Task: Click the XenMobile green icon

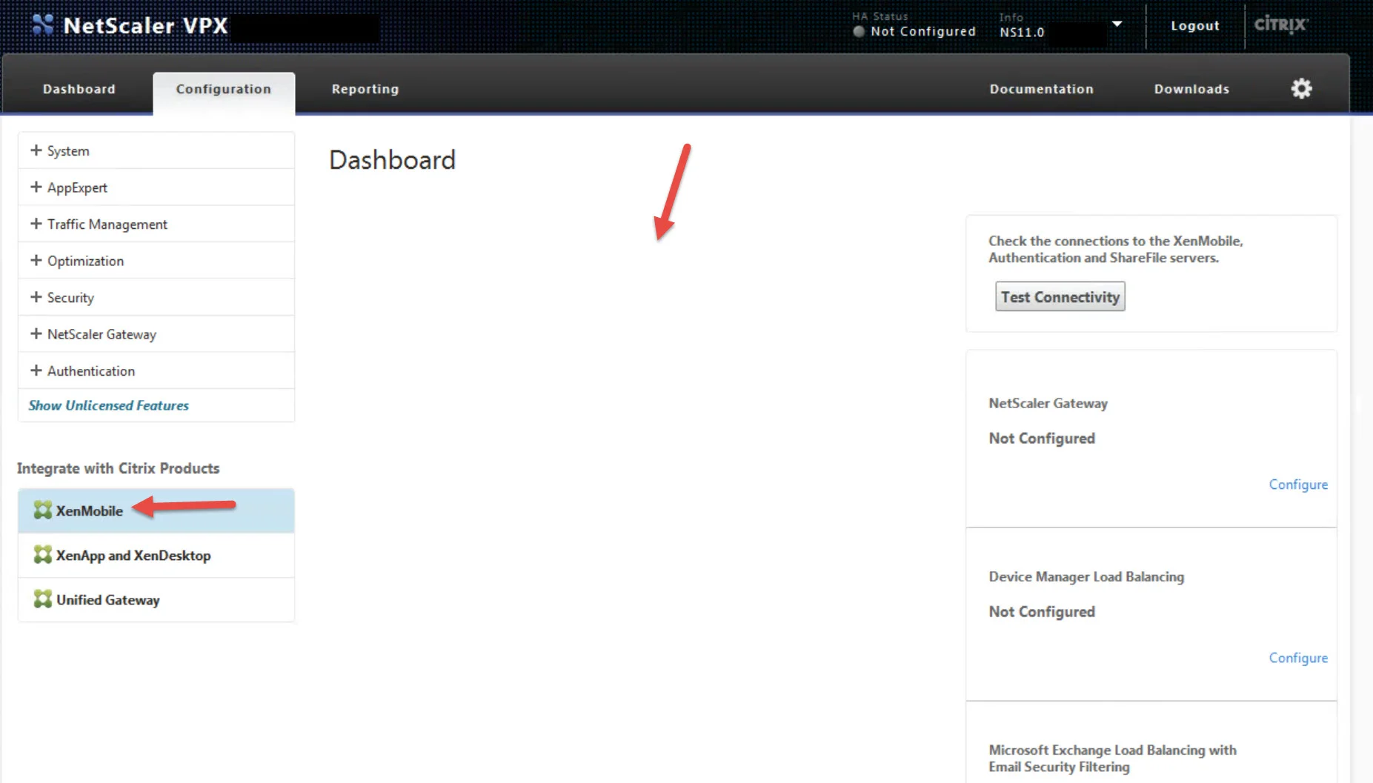Action: [x=43, y=510]
